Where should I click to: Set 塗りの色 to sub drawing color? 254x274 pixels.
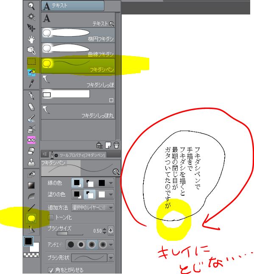tap(89, 194)
